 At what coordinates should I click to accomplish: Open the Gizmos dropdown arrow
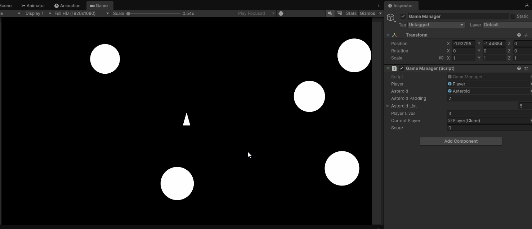pyautogui.click(x=380, y=13)
